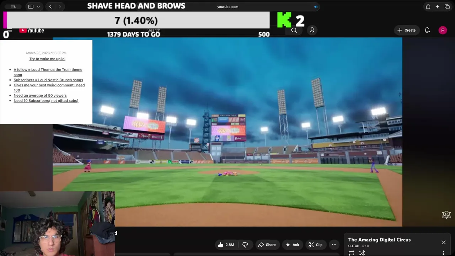Image resolution: width=455 pixels, height=256 pixels.
Task: Open The Amazing Digital Circus playlist title
Action: coord(379,240)
